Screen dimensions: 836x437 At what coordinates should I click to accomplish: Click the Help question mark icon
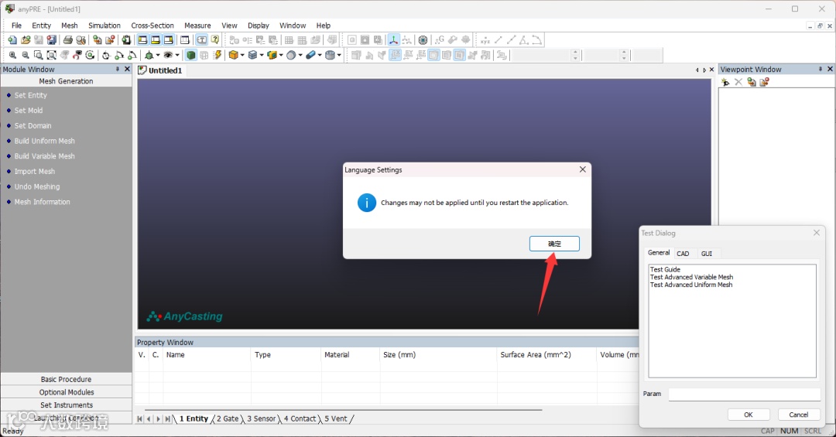point(215,40)
